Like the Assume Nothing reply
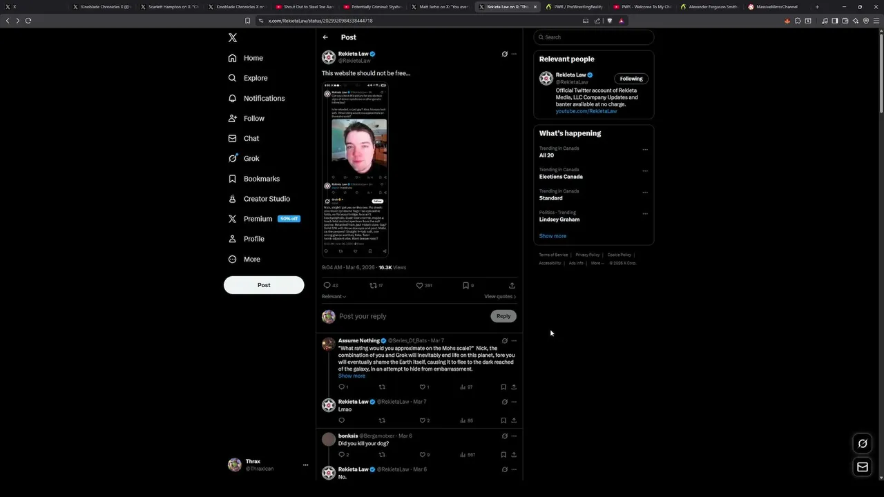The width and height of the screenshot is (884, 497). [423, 387]
